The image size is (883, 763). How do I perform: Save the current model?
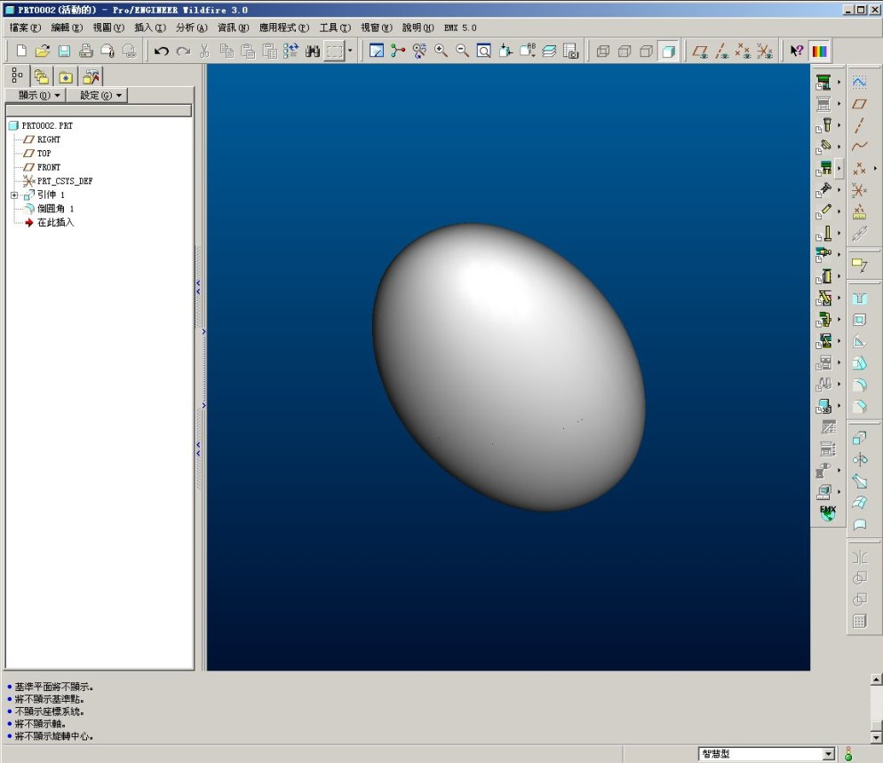point(64,52)
